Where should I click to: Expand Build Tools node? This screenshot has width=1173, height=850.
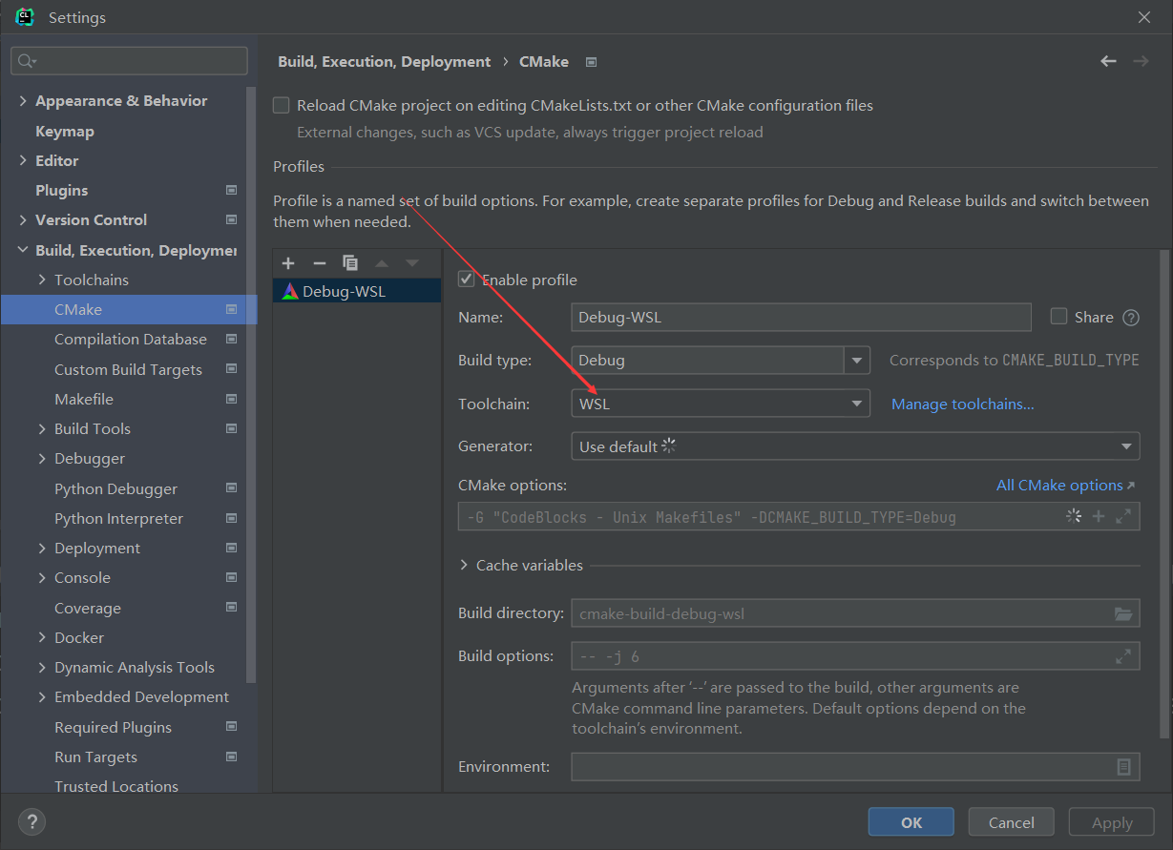(x=42, y=429)
